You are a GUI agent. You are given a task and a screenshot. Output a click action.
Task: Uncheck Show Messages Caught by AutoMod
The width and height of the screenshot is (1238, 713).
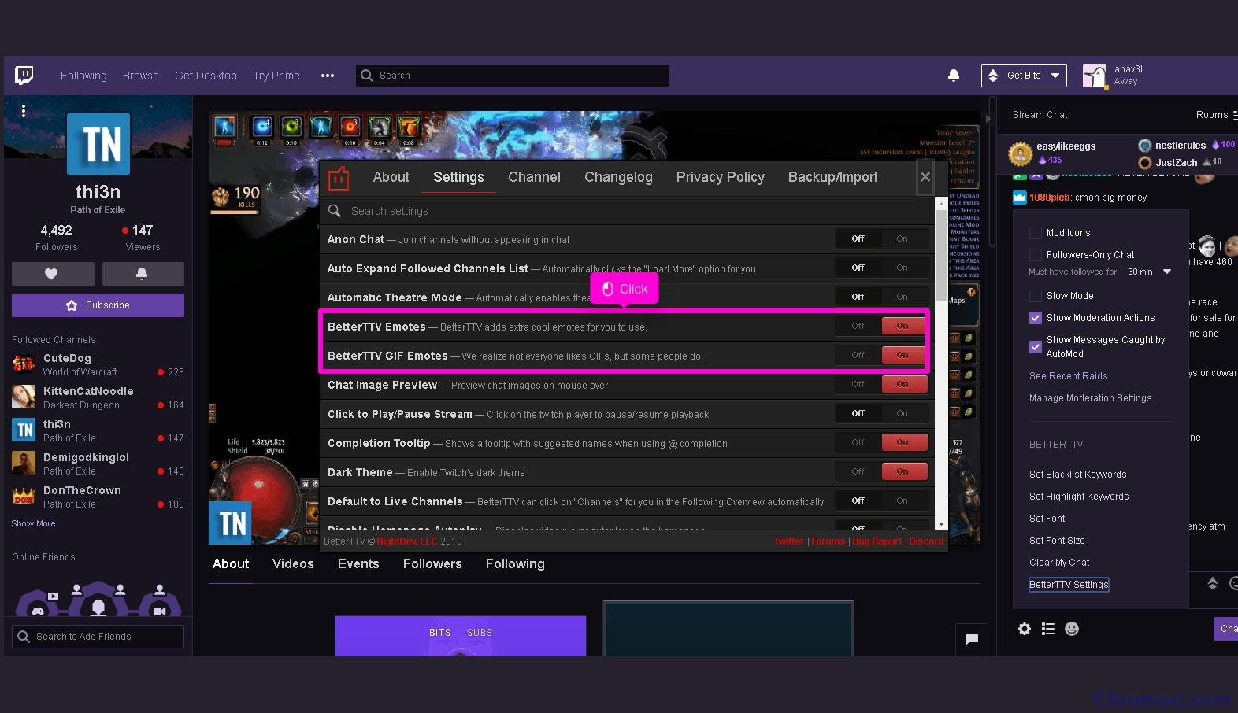point(1036,346)
